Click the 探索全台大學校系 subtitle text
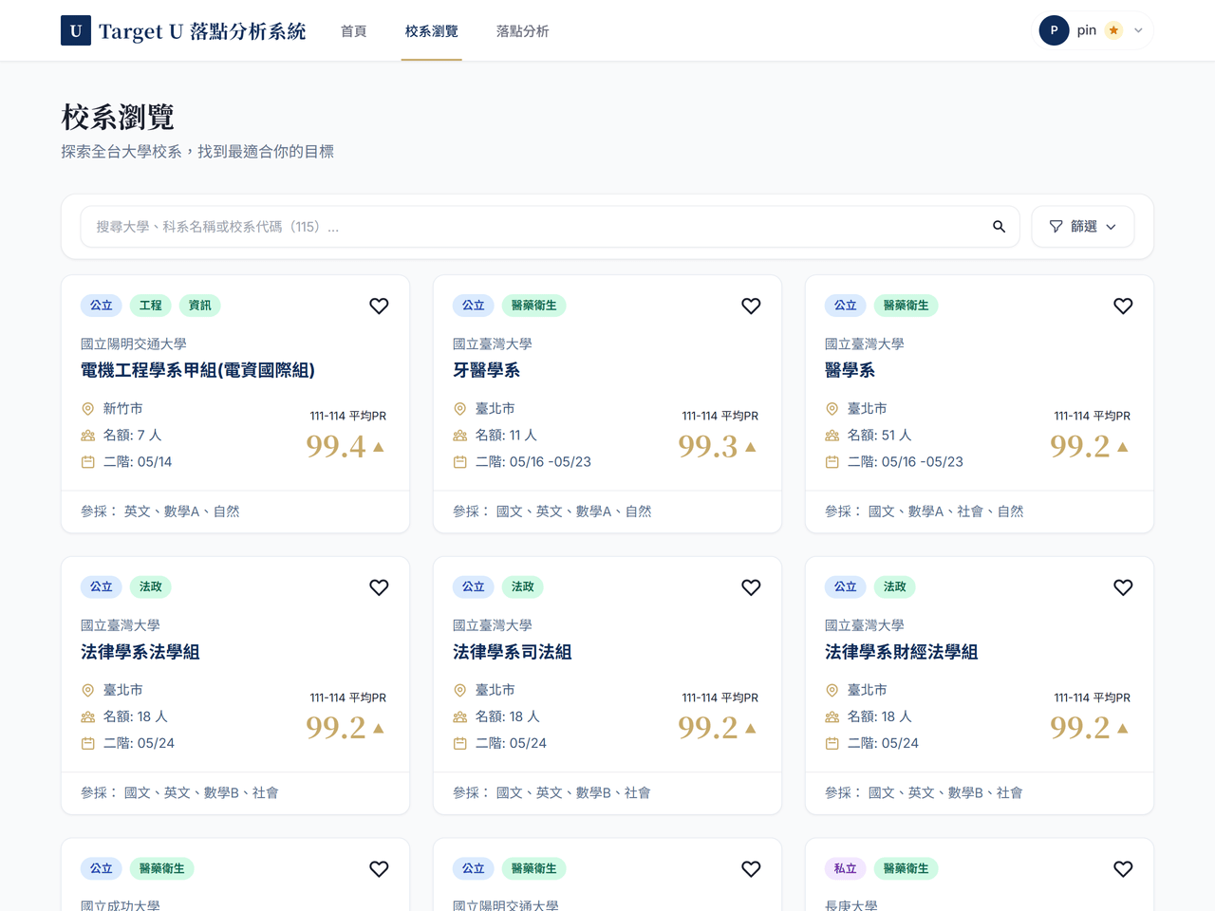 tap(197, 152)
